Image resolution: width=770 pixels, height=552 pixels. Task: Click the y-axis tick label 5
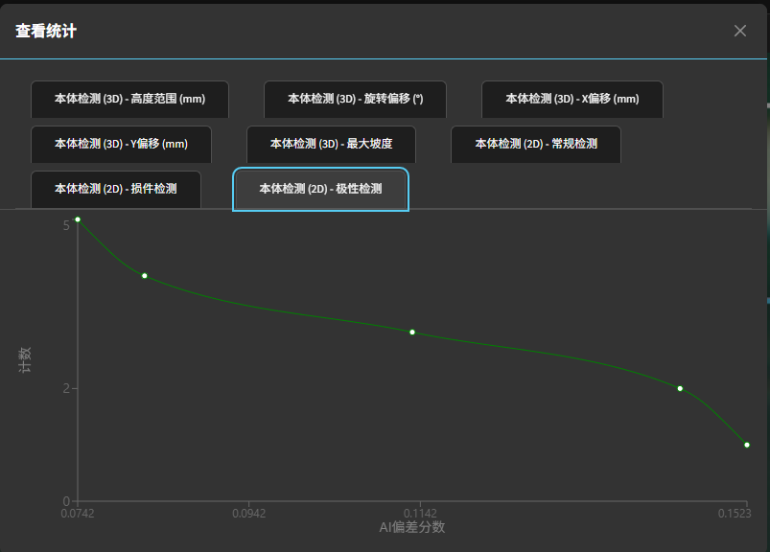pos(66,224)
